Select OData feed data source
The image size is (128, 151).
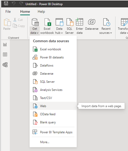53,114
